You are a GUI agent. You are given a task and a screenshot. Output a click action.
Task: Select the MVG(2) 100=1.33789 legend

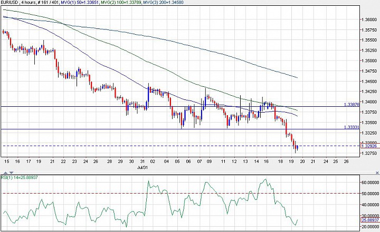121,3
